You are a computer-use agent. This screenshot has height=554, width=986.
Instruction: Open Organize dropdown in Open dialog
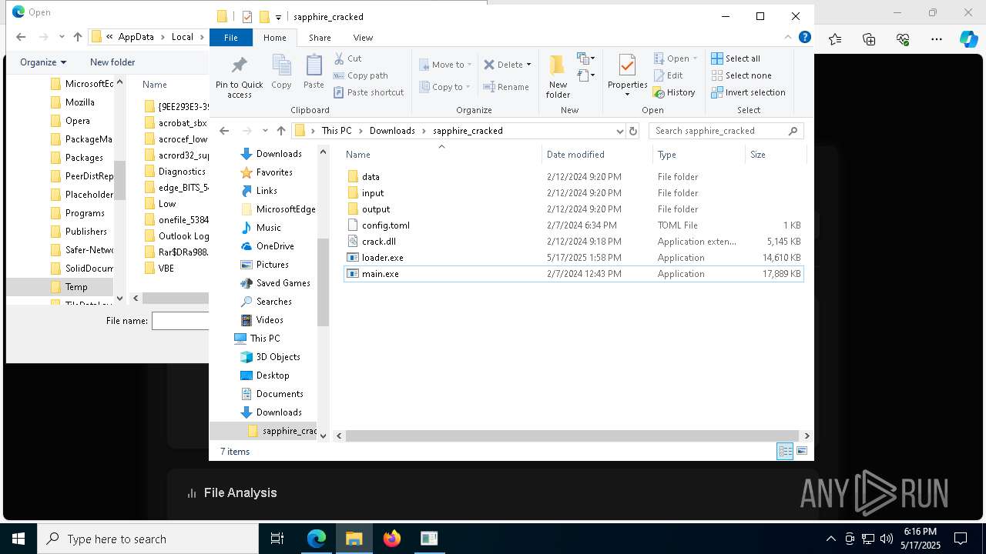[43, 62]
